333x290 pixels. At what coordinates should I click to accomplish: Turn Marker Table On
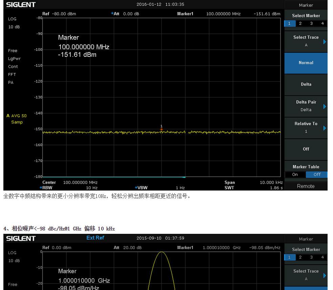pos(295,175)
